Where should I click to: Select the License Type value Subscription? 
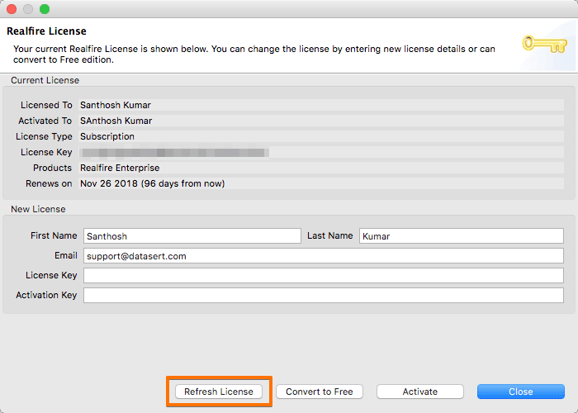(107, 136)
